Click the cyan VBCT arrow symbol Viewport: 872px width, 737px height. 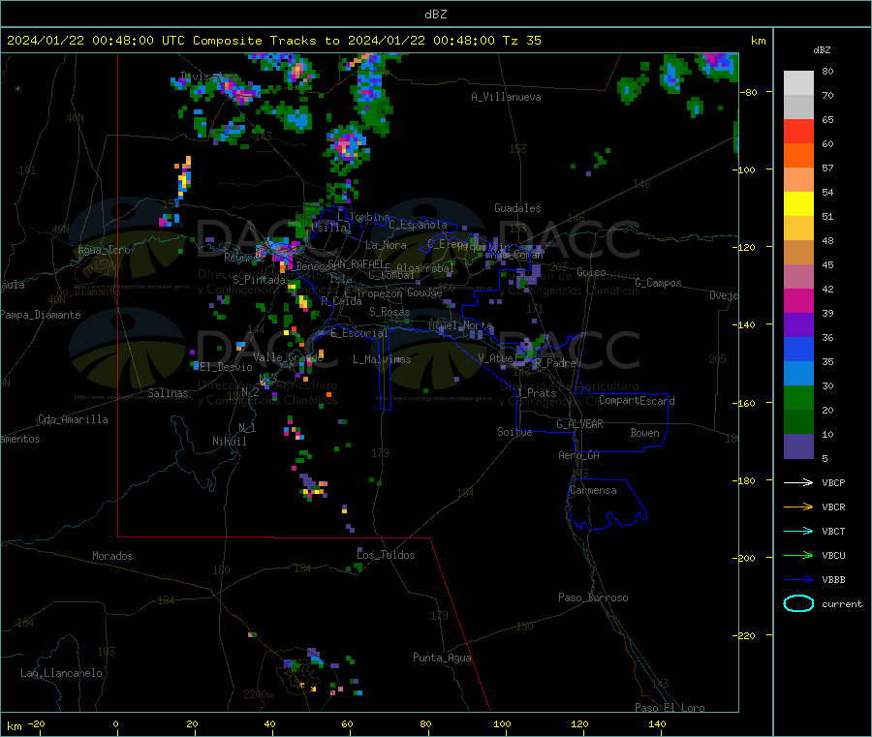[798, 531]
